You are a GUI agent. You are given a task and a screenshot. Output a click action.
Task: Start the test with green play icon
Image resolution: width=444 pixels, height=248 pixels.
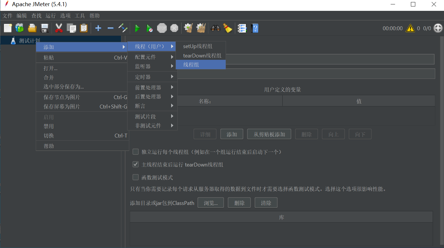[x=137, y=28]
